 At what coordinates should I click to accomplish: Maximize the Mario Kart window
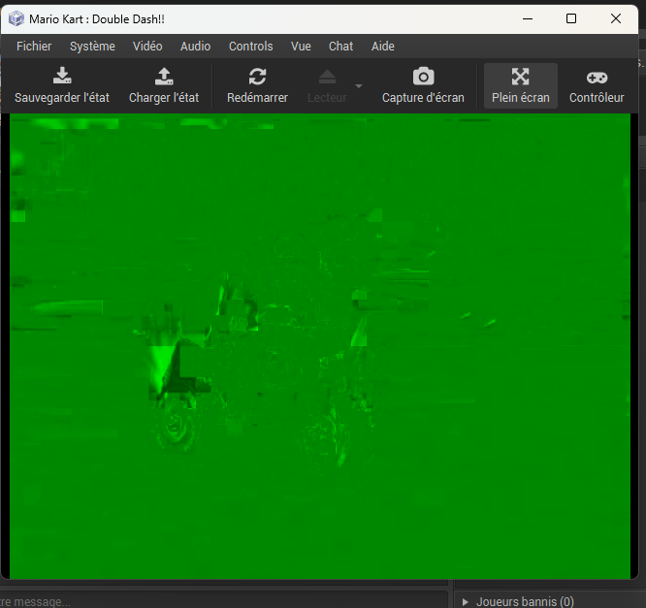click(x=571, y=18)
